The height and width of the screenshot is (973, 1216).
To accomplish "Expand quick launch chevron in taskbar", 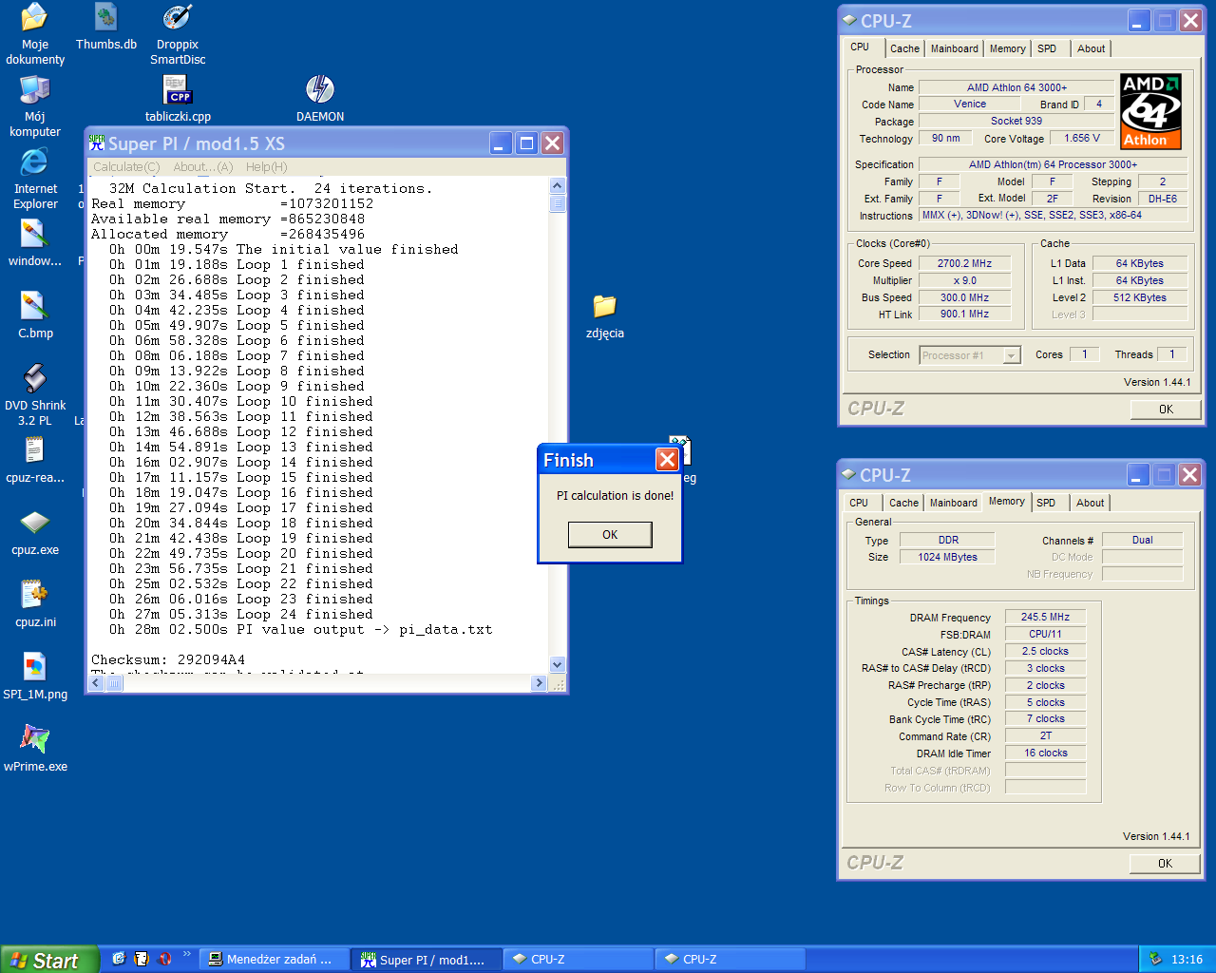I will point(186,954).
